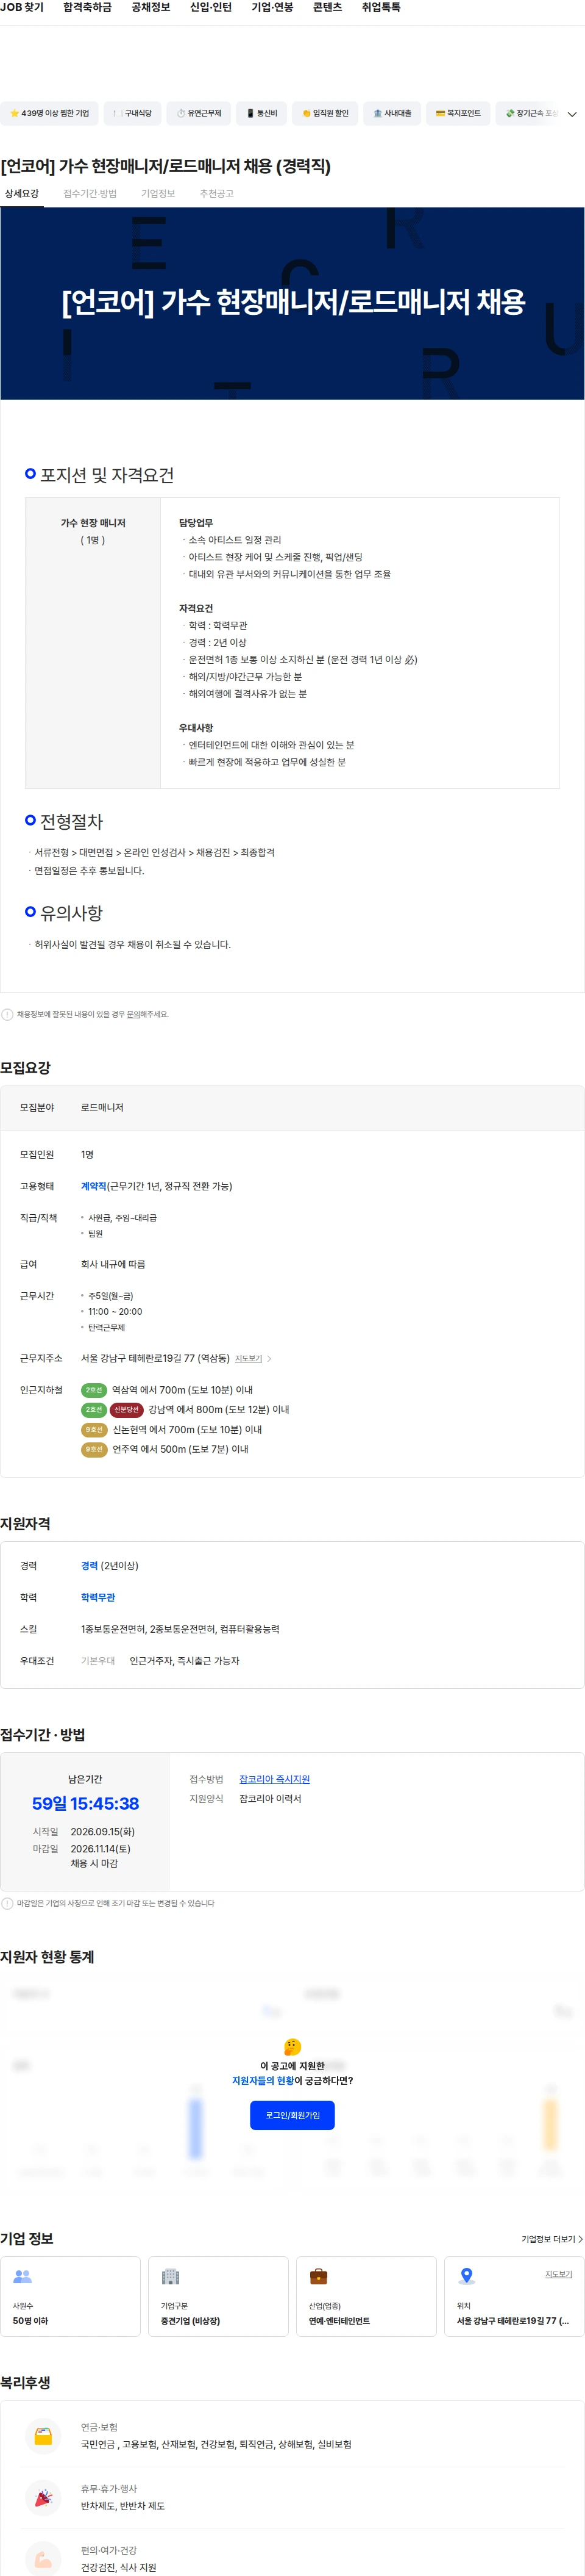Click the 2호선 badge for 역삼역
Viewport: 585px width, 2576px height.
click(x=94, y=1390)
